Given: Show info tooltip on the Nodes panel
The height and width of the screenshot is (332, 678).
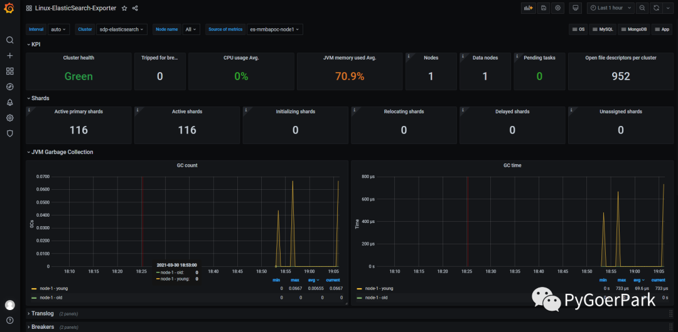Looking at the screenshot, I should [x=409, y=56].
